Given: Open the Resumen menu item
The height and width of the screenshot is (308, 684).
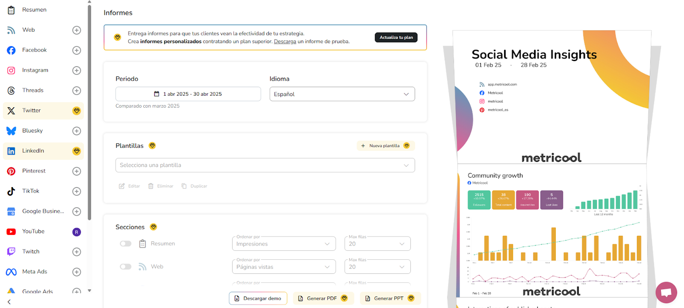Looking at the screenshot, I should click(43, 10).
